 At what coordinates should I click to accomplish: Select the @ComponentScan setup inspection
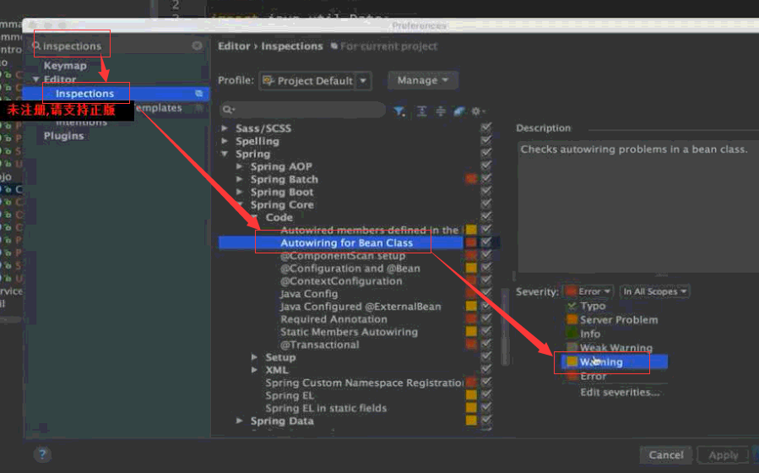point(342,255)
